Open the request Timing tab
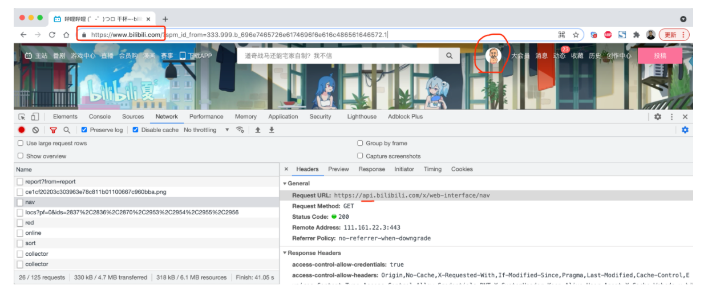Screen dimensions: 704x306 (432, 169)
